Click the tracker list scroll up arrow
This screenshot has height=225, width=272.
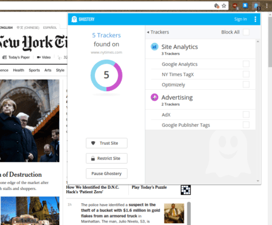point(258,42)
